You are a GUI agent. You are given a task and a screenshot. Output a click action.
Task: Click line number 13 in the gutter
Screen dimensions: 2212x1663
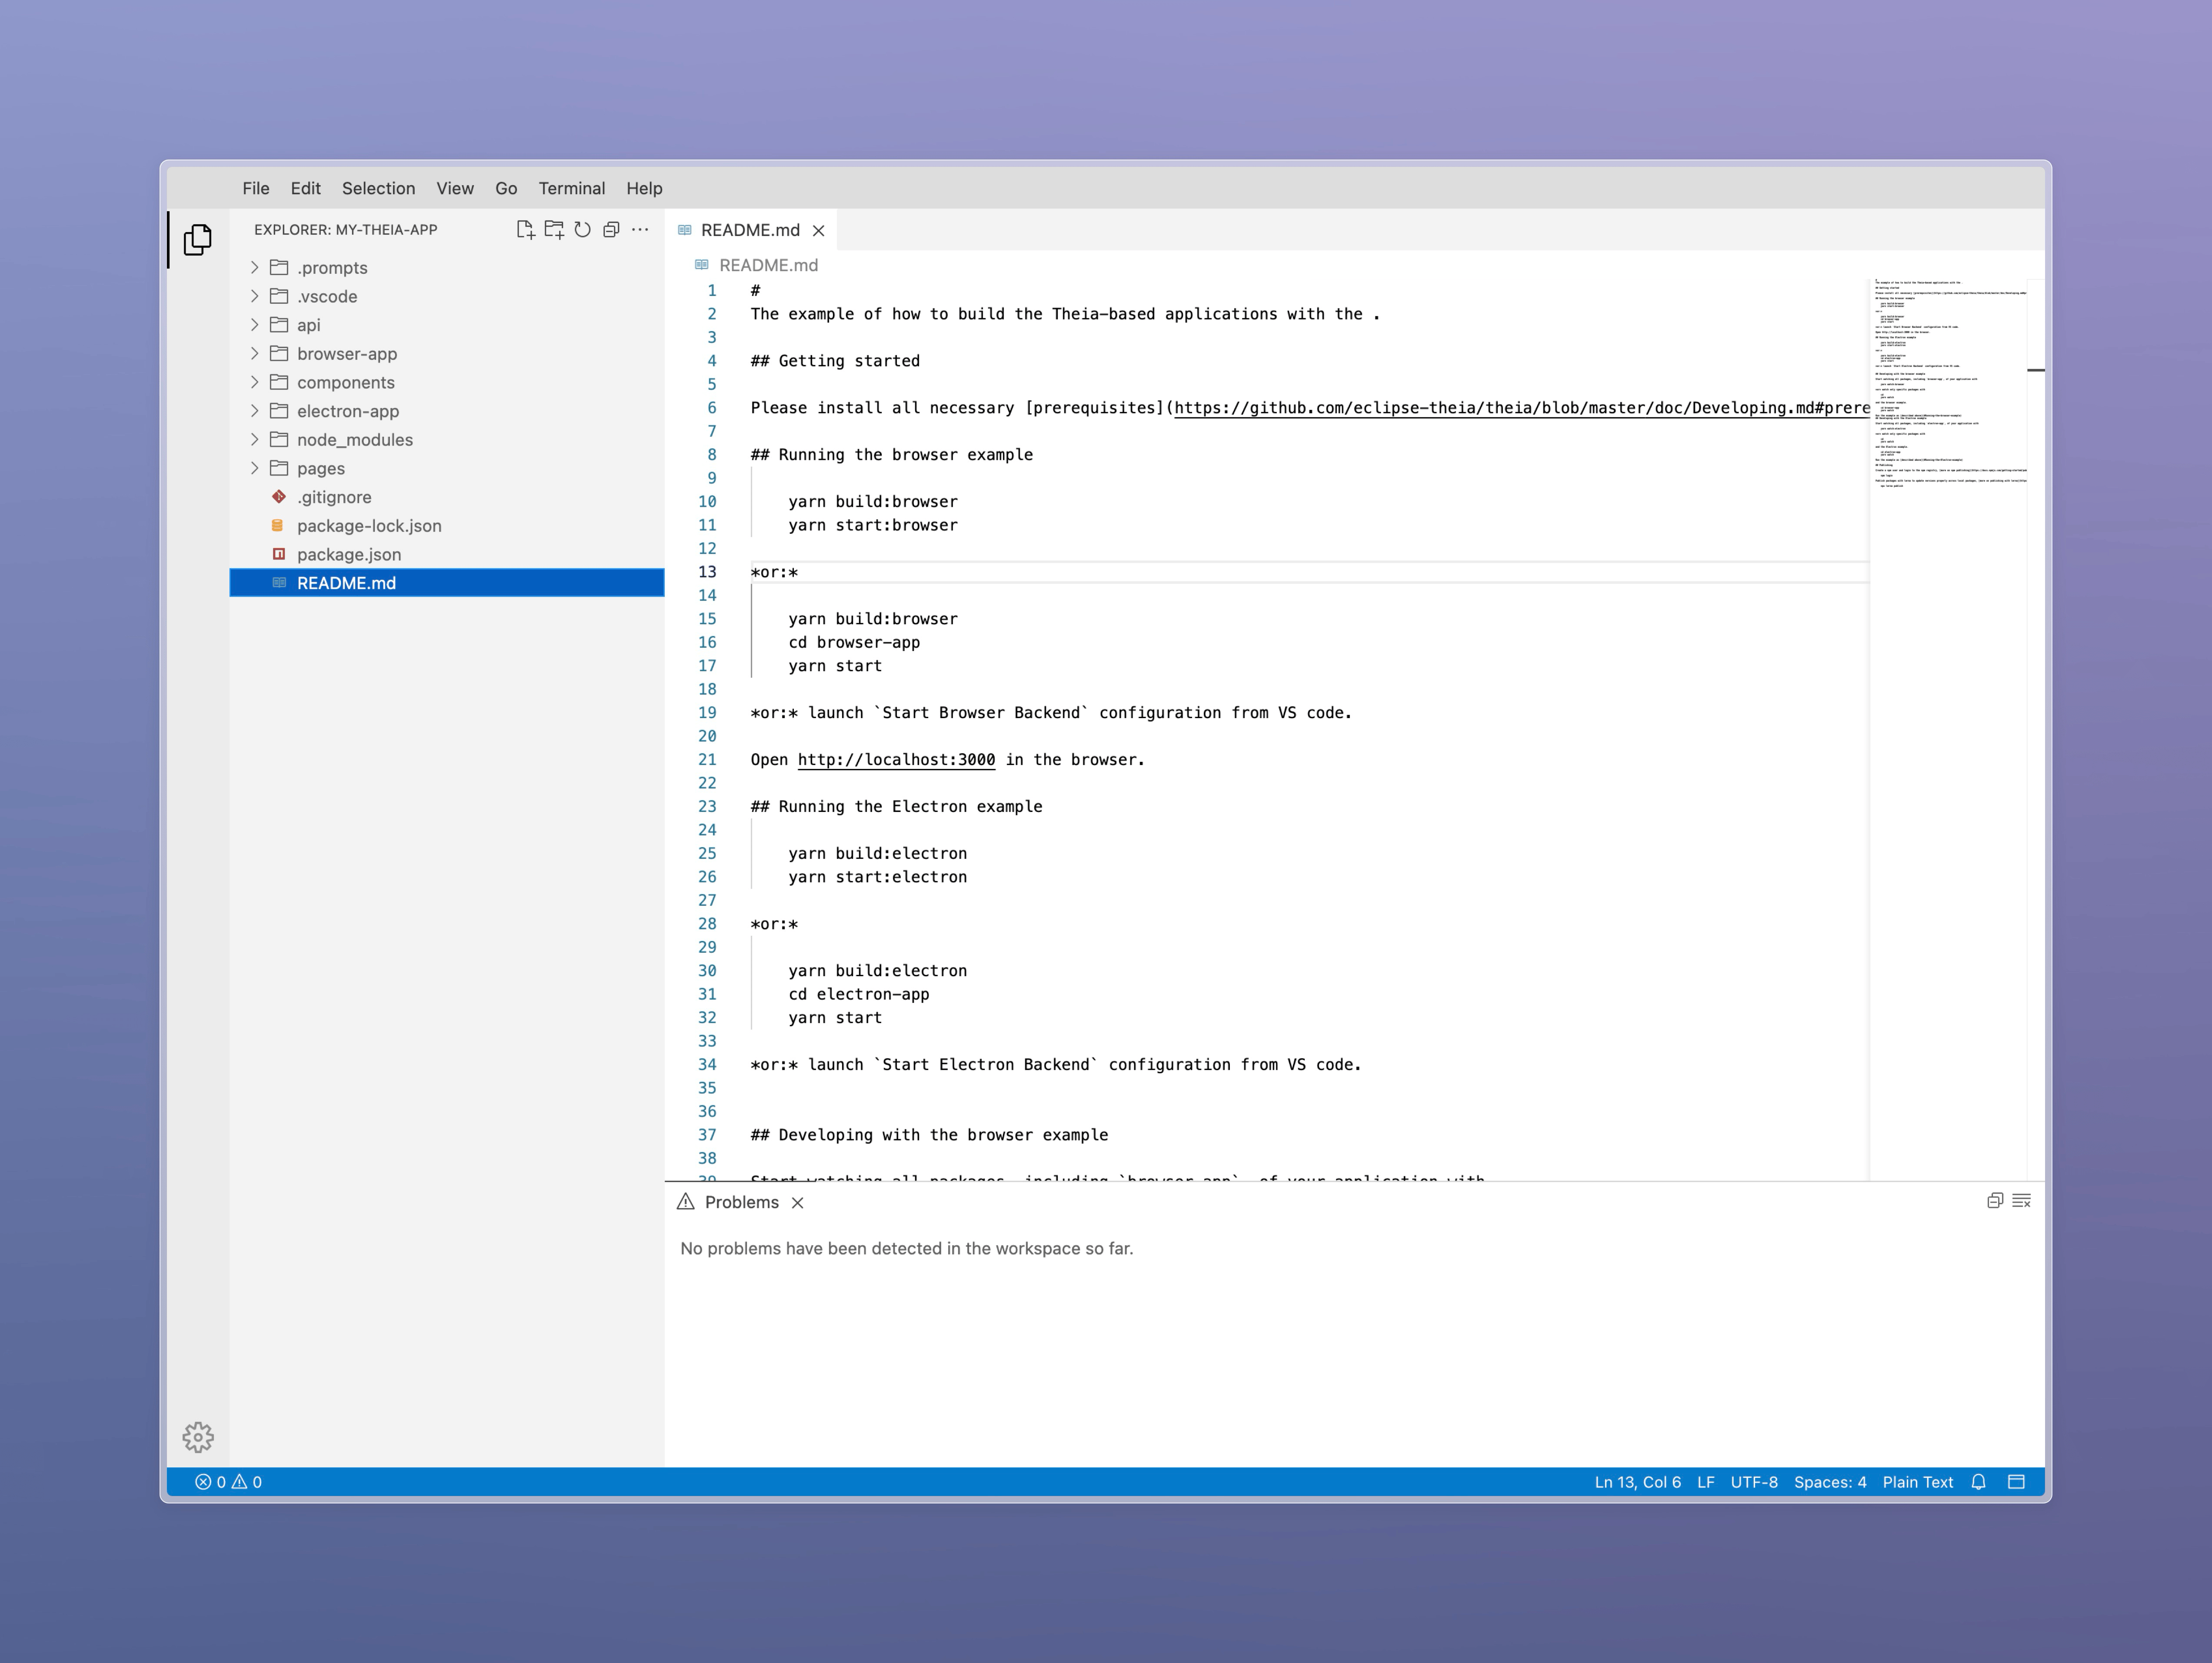pos(707,572)
